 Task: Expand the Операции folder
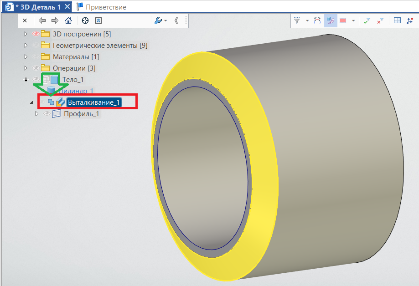coord(26,68)
